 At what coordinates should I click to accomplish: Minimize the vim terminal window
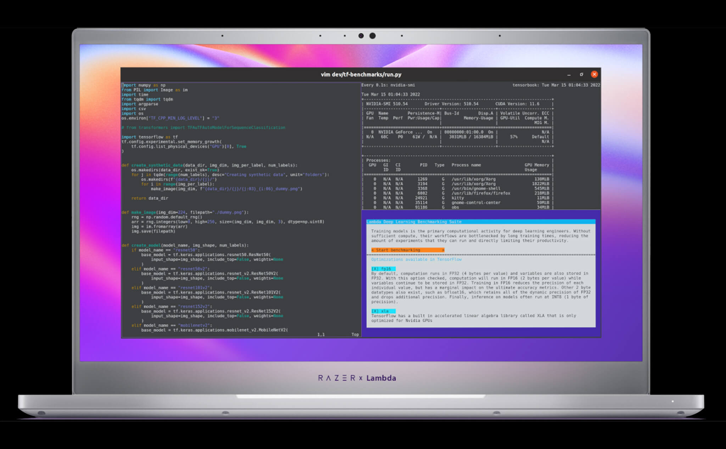[x=569, y=75]
